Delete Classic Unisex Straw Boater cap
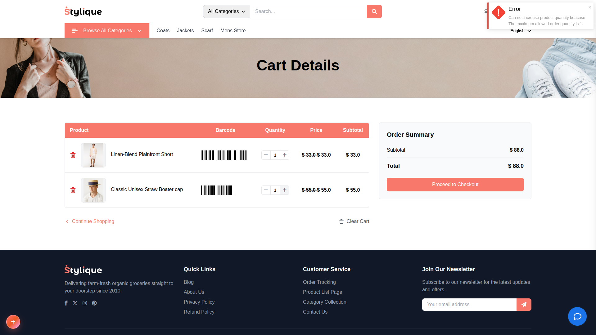This screenshot has width=596, height=335. [73, 190]
